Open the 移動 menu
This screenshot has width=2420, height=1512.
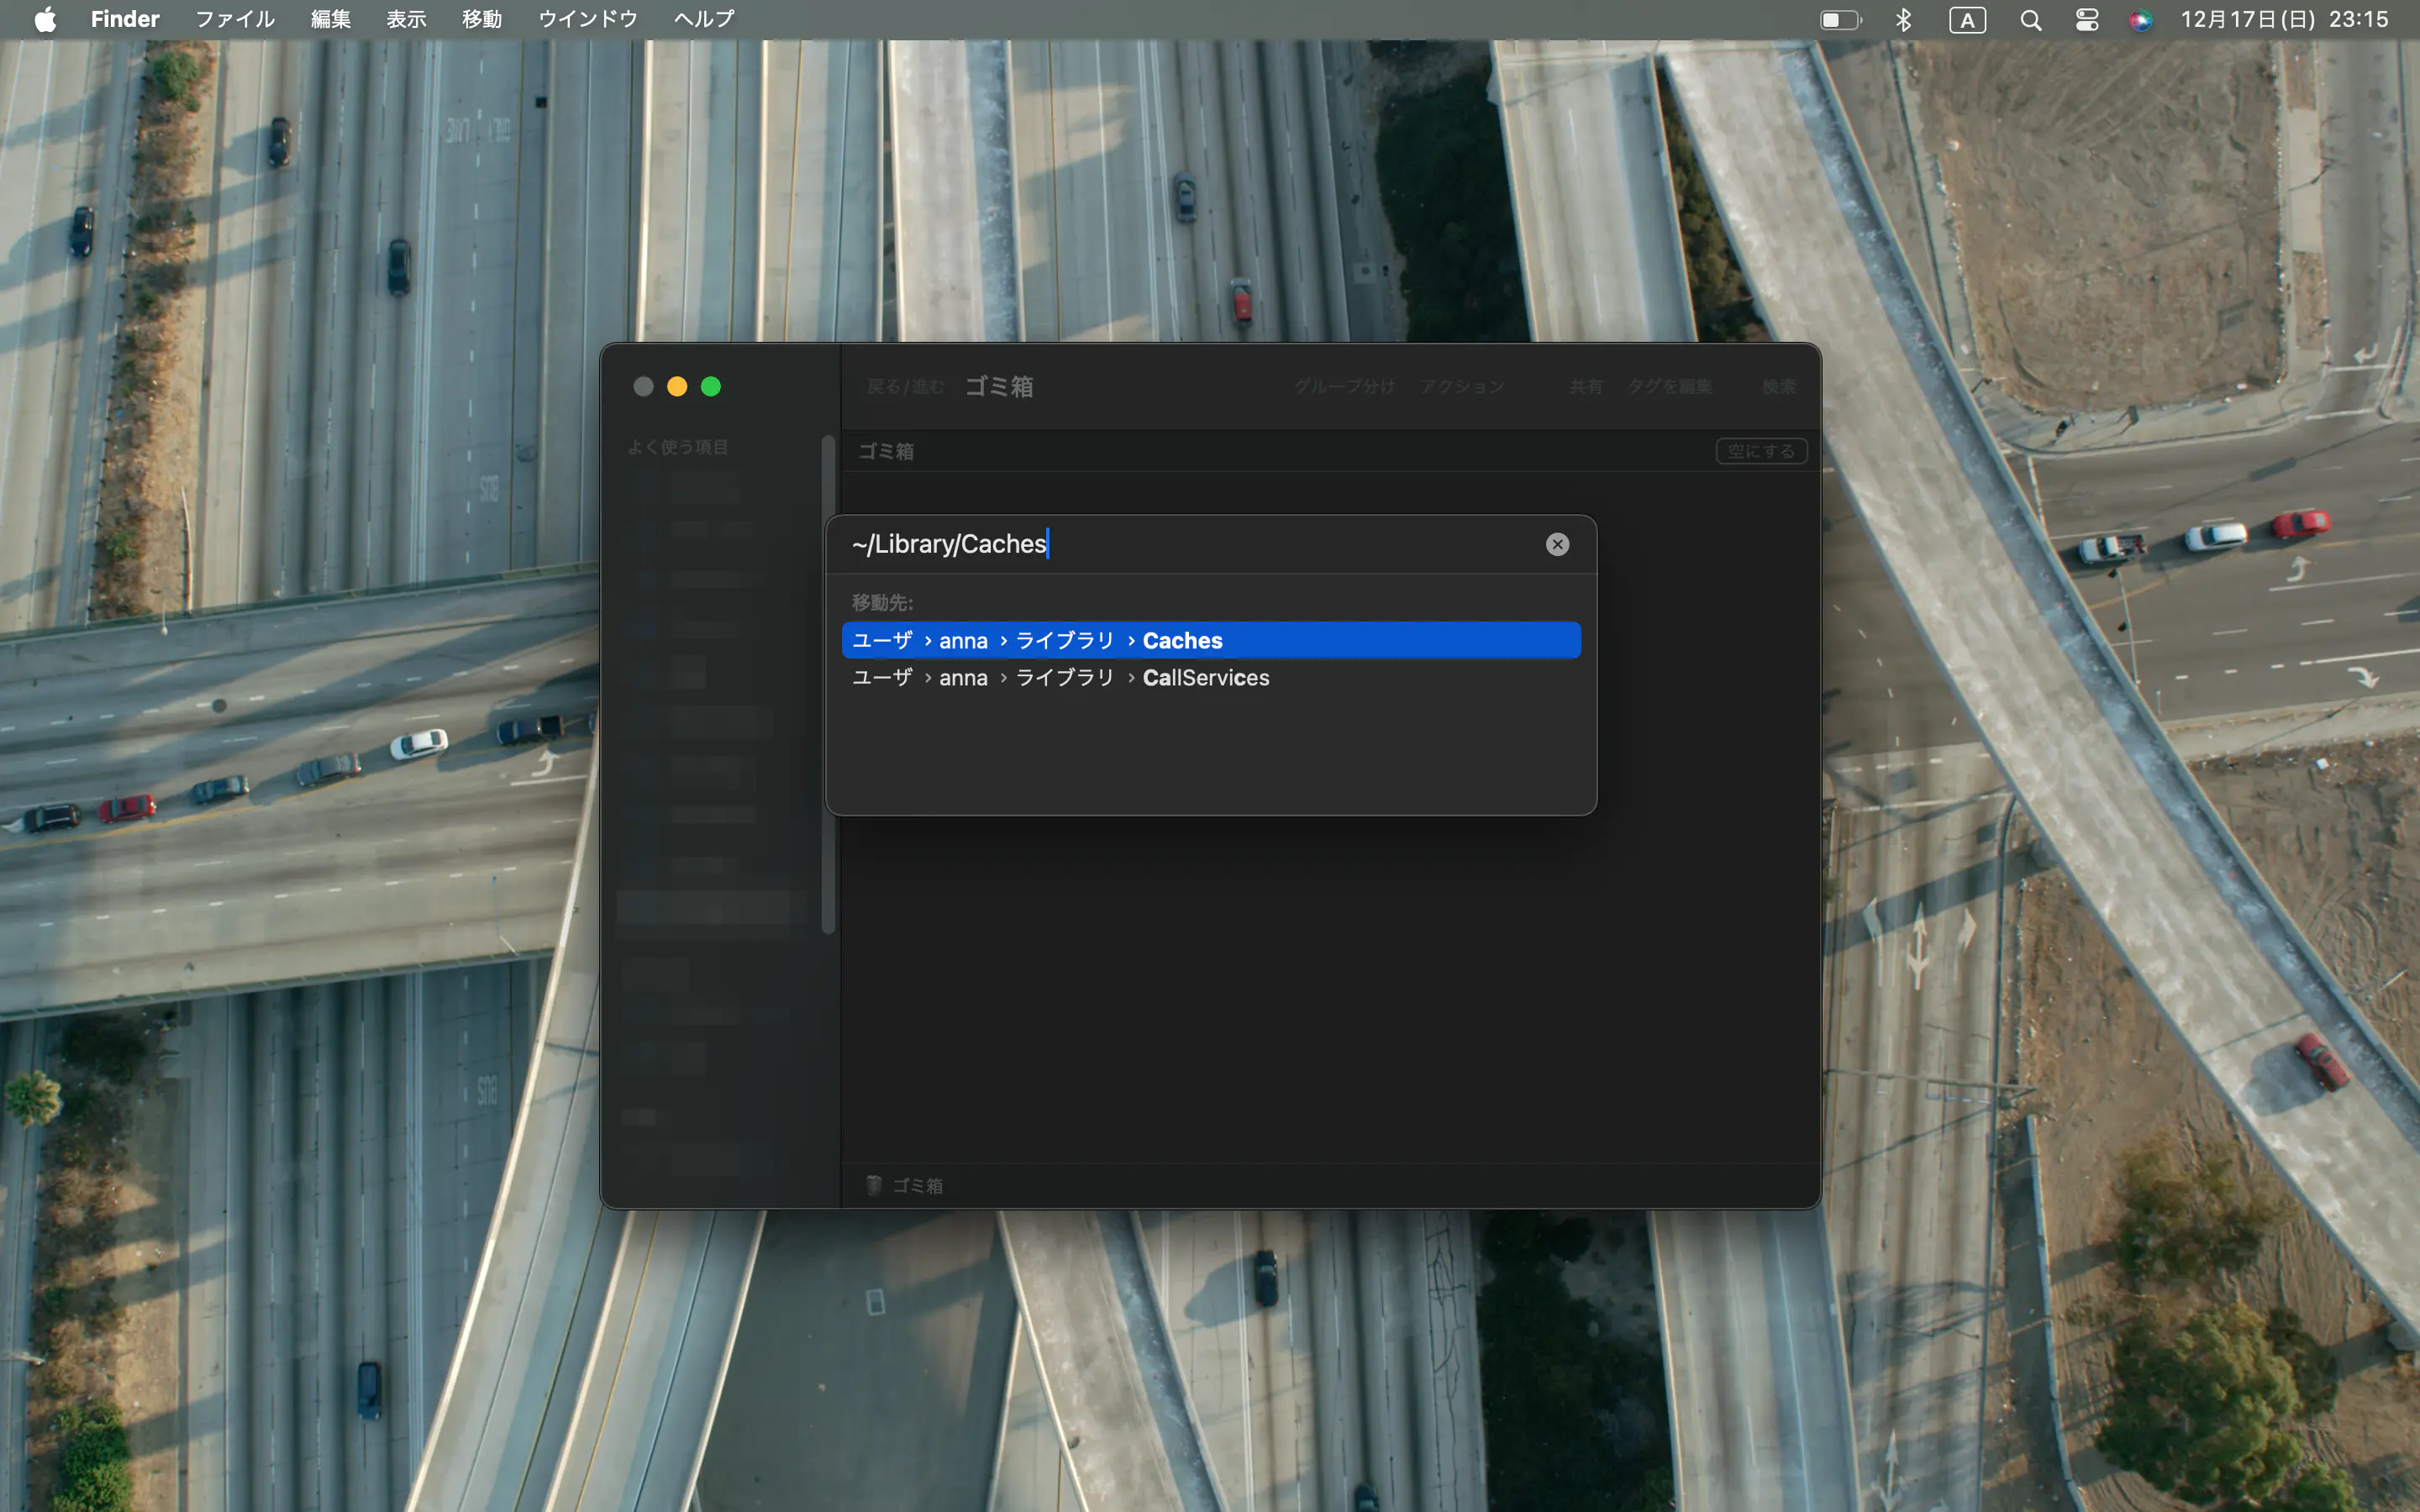pyautogui.click(x=481, y=19)
